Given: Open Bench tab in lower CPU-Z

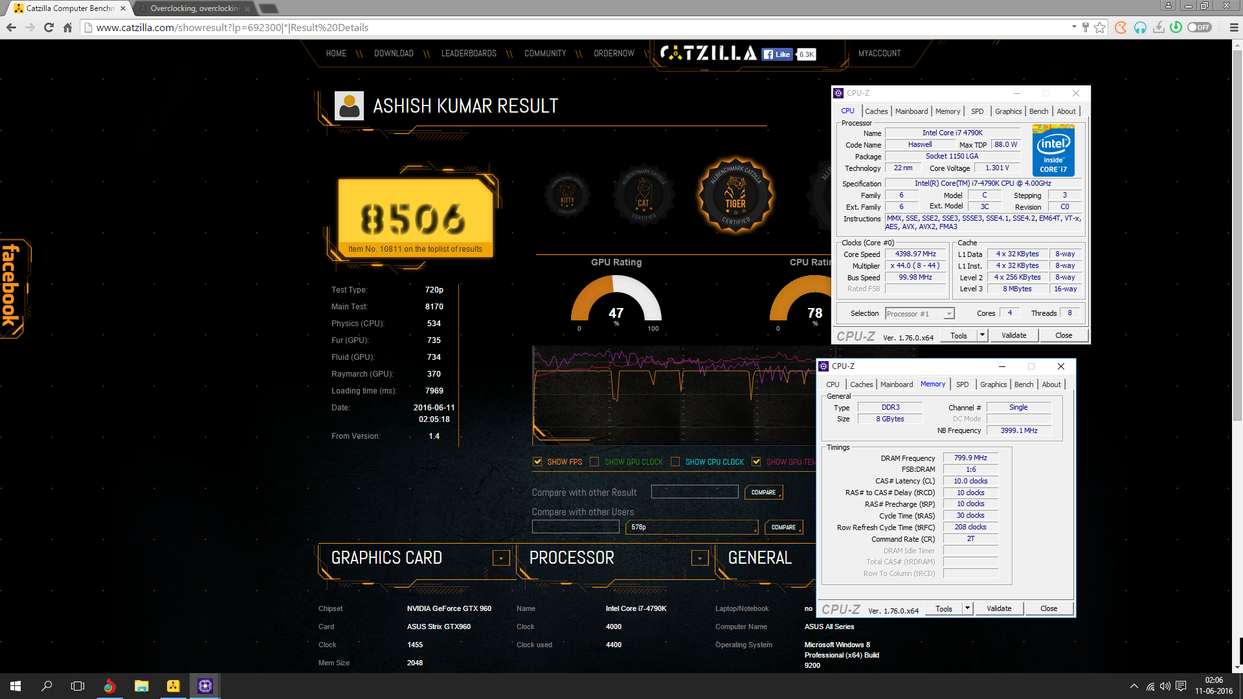Looking at the screenshot, I should click(1024, 384).
